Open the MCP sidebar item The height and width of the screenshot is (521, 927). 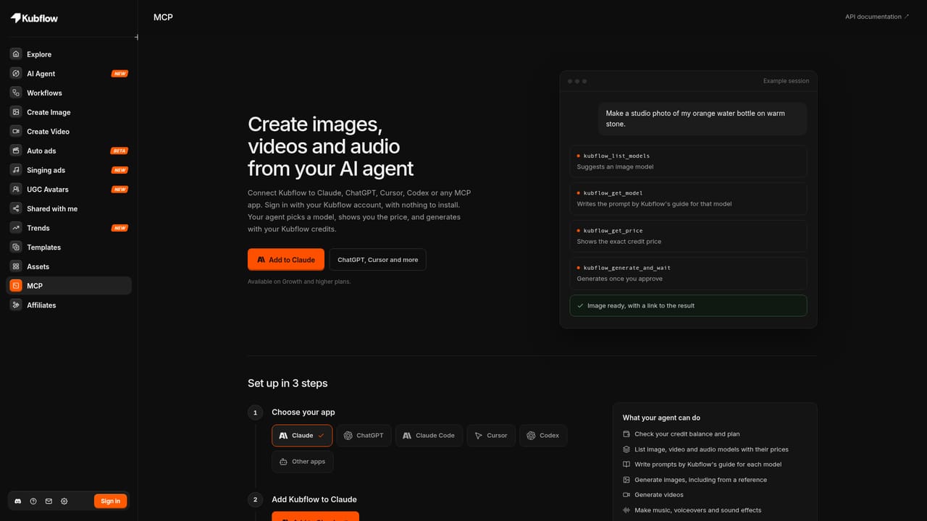(x=69, y=286)
